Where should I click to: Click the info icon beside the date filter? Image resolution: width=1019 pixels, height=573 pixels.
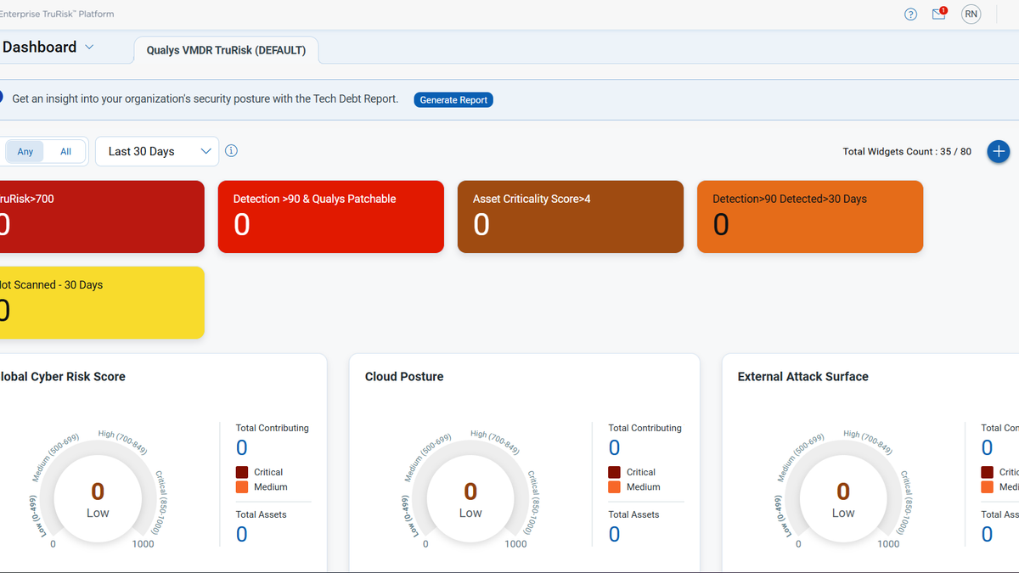(231, 150)
